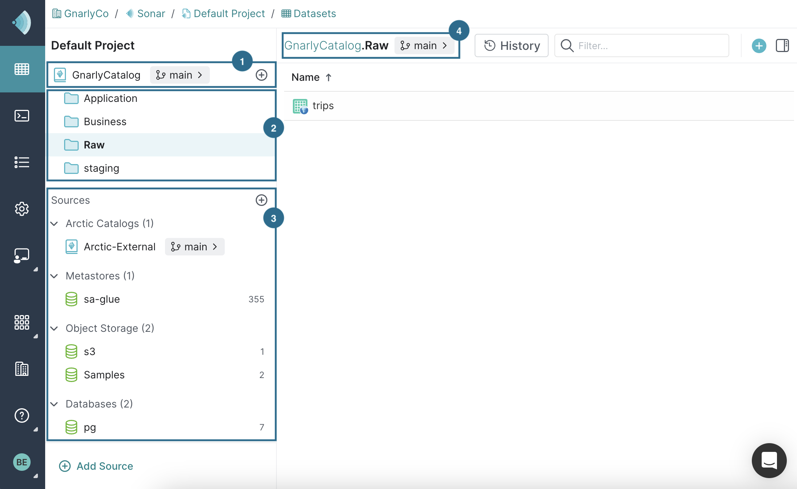Click the Add Source link

click(96, 466)
